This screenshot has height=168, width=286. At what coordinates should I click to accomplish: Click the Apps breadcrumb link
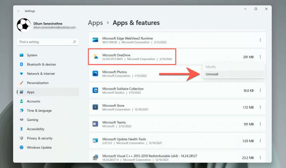click(96, 23)
